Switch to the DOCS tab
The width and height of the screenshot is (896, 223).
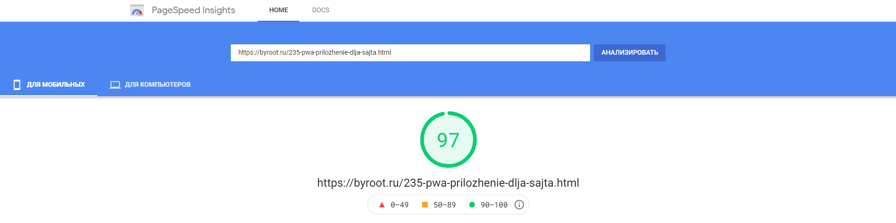coord(321,10)
